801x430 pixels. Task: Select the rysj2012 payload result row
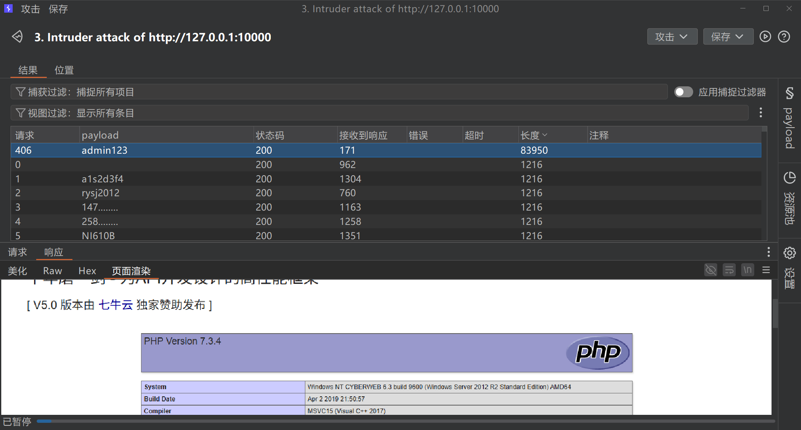coord(101,193)
